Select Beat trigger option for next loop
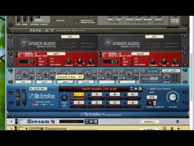The image size is (194, 146). 41,105
